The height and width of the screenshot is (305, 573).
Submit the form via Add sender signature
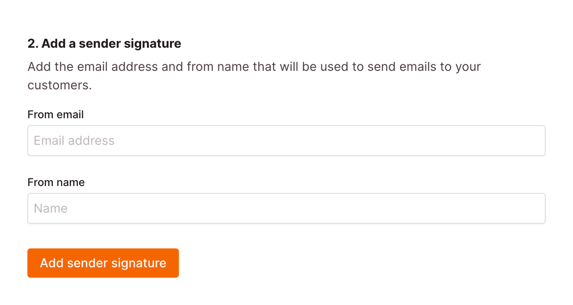click(103, 263)
